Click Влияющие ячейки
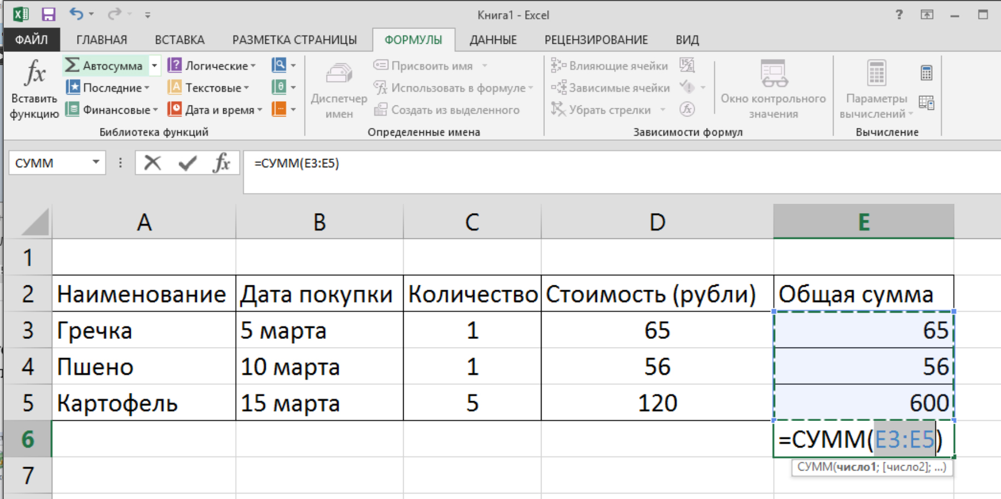1001x499 pixels. coord(609,66)
